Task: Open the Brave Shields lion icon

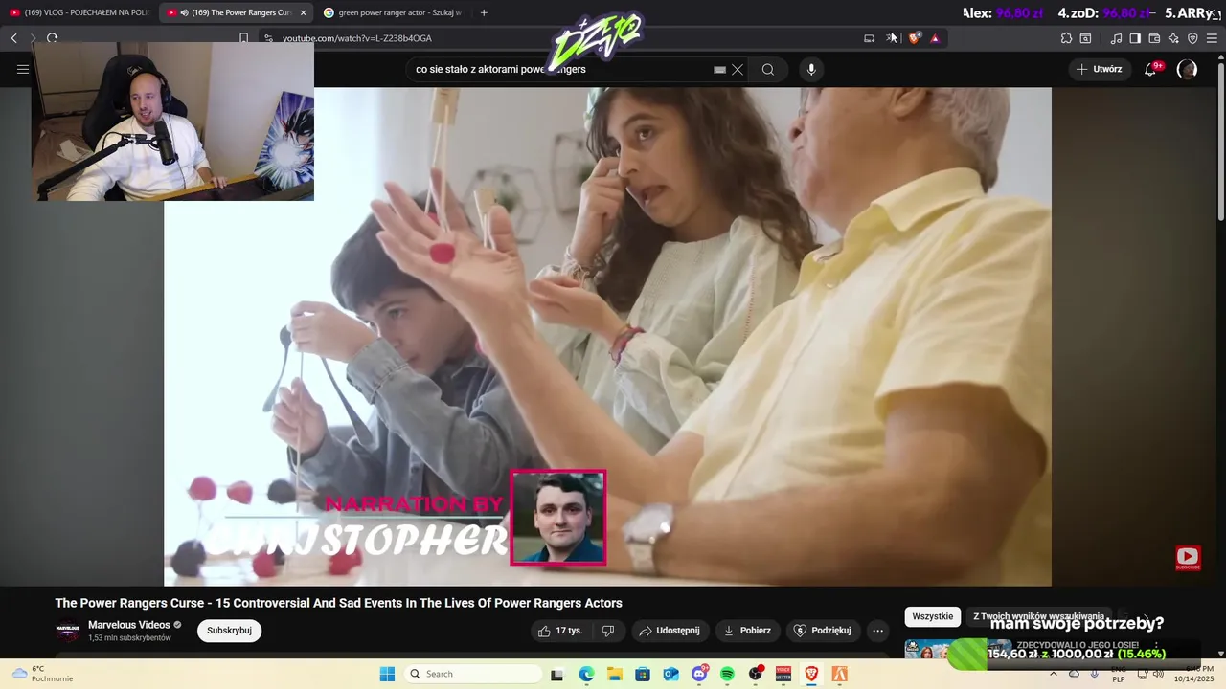Action: tap(914, 38)
